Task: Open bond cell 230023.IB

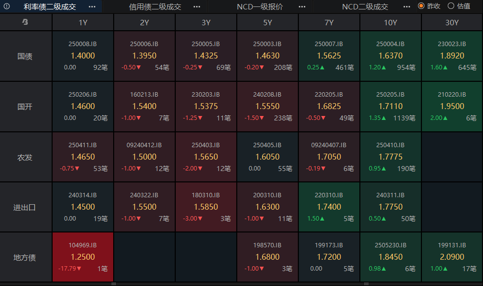Action: 452,57
